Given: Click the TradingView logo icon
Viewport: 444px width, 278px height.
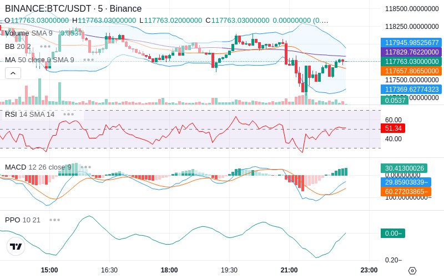Looking at the screenshot, I should coord(16,246).
